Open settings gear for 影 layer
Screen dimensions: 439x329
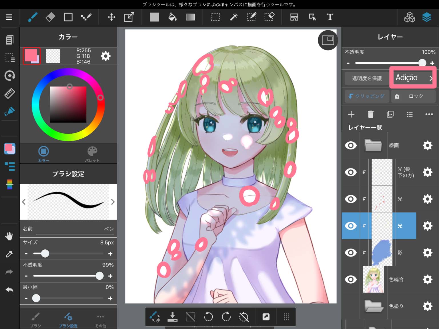pyautogui.click(x=428, y=253)
